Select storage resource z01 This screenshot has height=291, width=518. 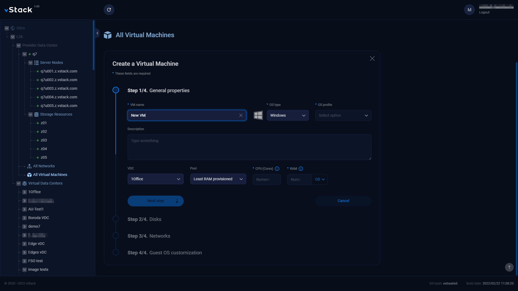tap(44, 123)
